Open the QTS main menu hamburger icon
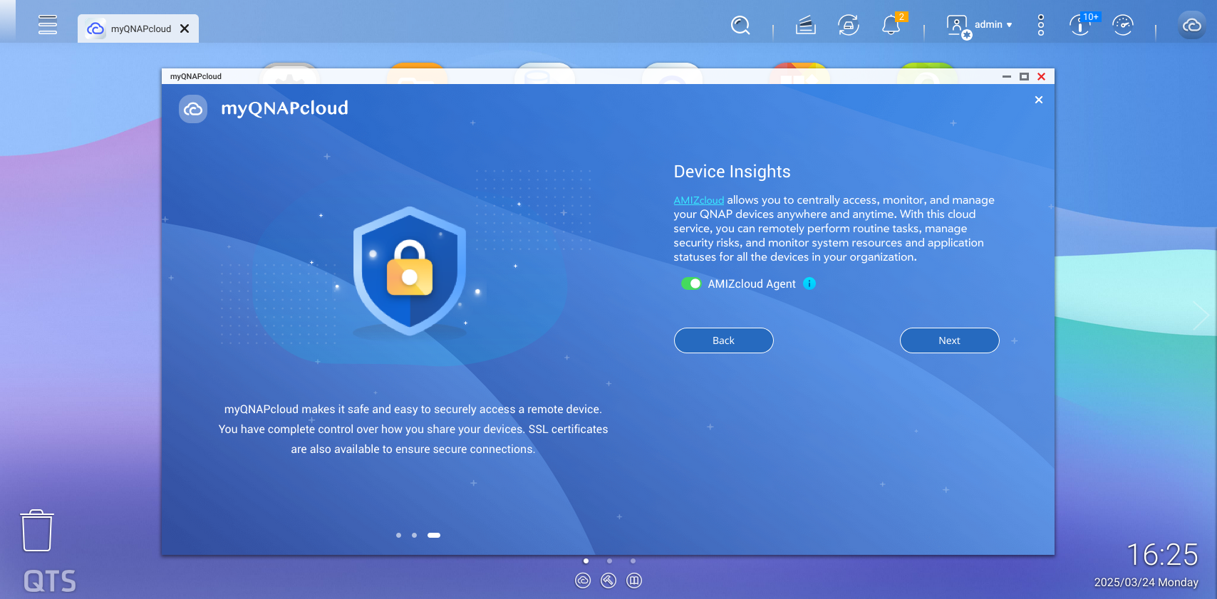The image size is (1217, 599). [48, 24]
